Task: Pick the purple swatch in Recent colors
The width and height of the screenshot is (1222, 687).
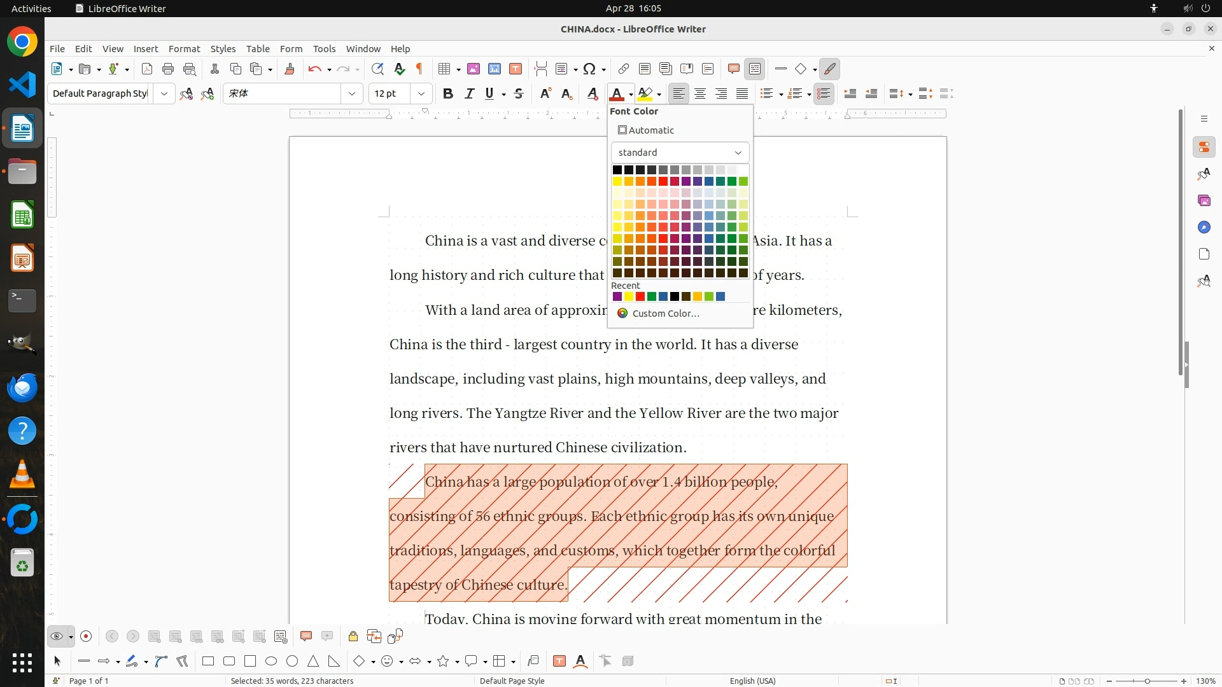Action: (617, 296)
